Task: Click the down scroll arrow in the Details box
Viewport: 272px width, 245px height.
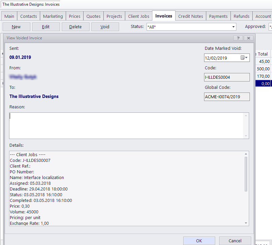Action: click(246, 223)
